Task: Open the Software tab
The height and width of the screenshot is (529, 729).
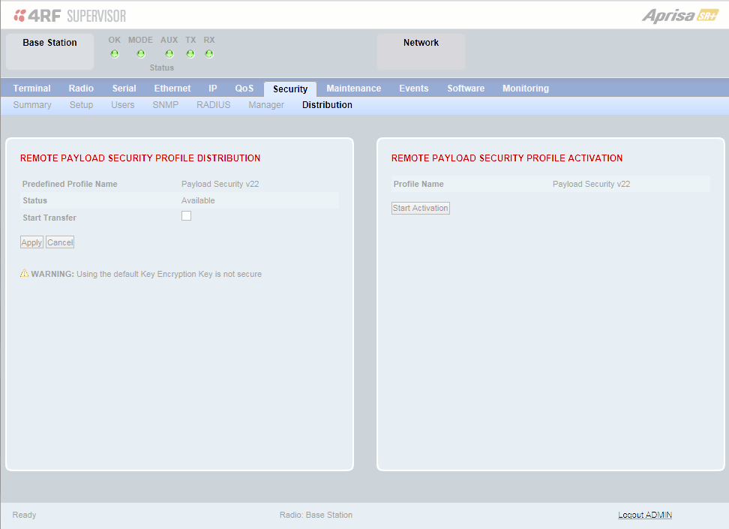Action: (x=466, y=89)
